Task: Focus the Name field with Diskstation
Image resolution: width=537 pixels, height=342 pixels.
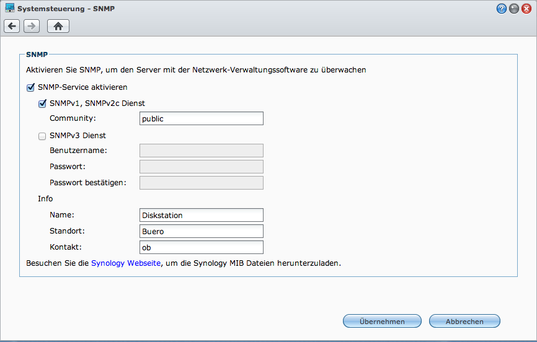Action: pyautogui.click(x=202, y=215)
